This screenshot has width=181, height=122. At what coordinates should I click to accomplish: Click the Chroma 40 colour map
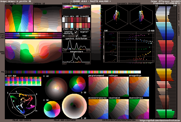(19, 19)
